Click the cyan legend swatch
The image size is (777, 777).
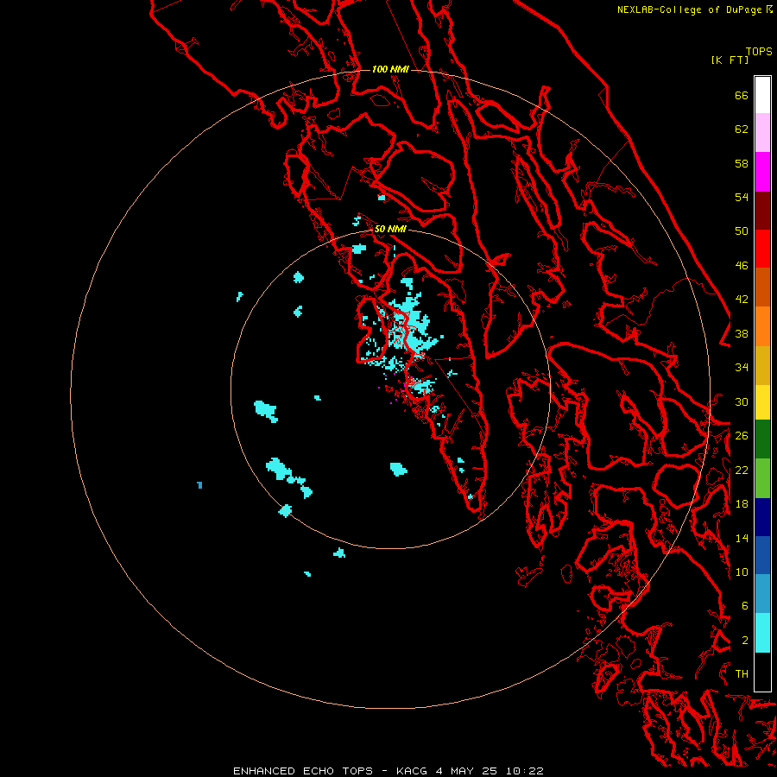point(762,633)
